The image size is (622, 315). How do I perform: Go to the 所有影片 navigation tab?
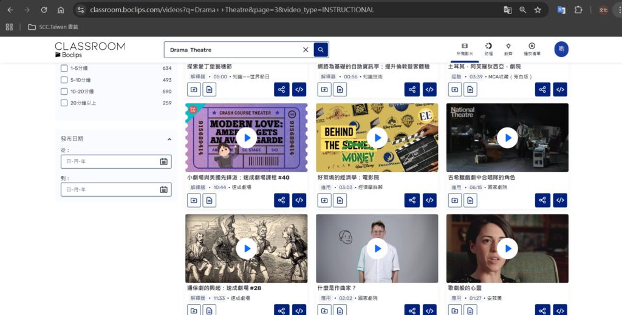464,49
